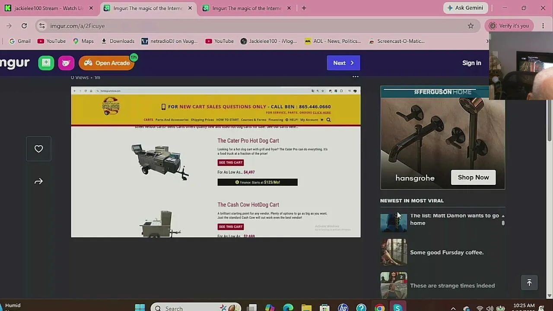
Task: Click the green New Post icon on Imgur
Action: tap(46, 63)
